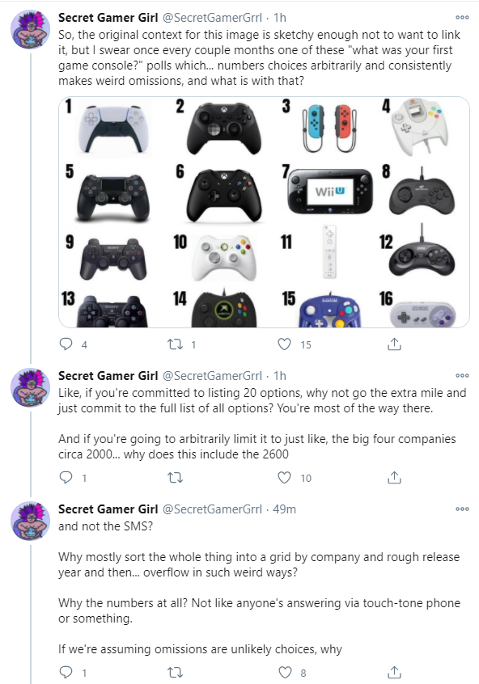Image resolution: width=479 pixels, height=684 pixels.
Task: Like the tweet with 8 likes
Action: tap(283, 672)
